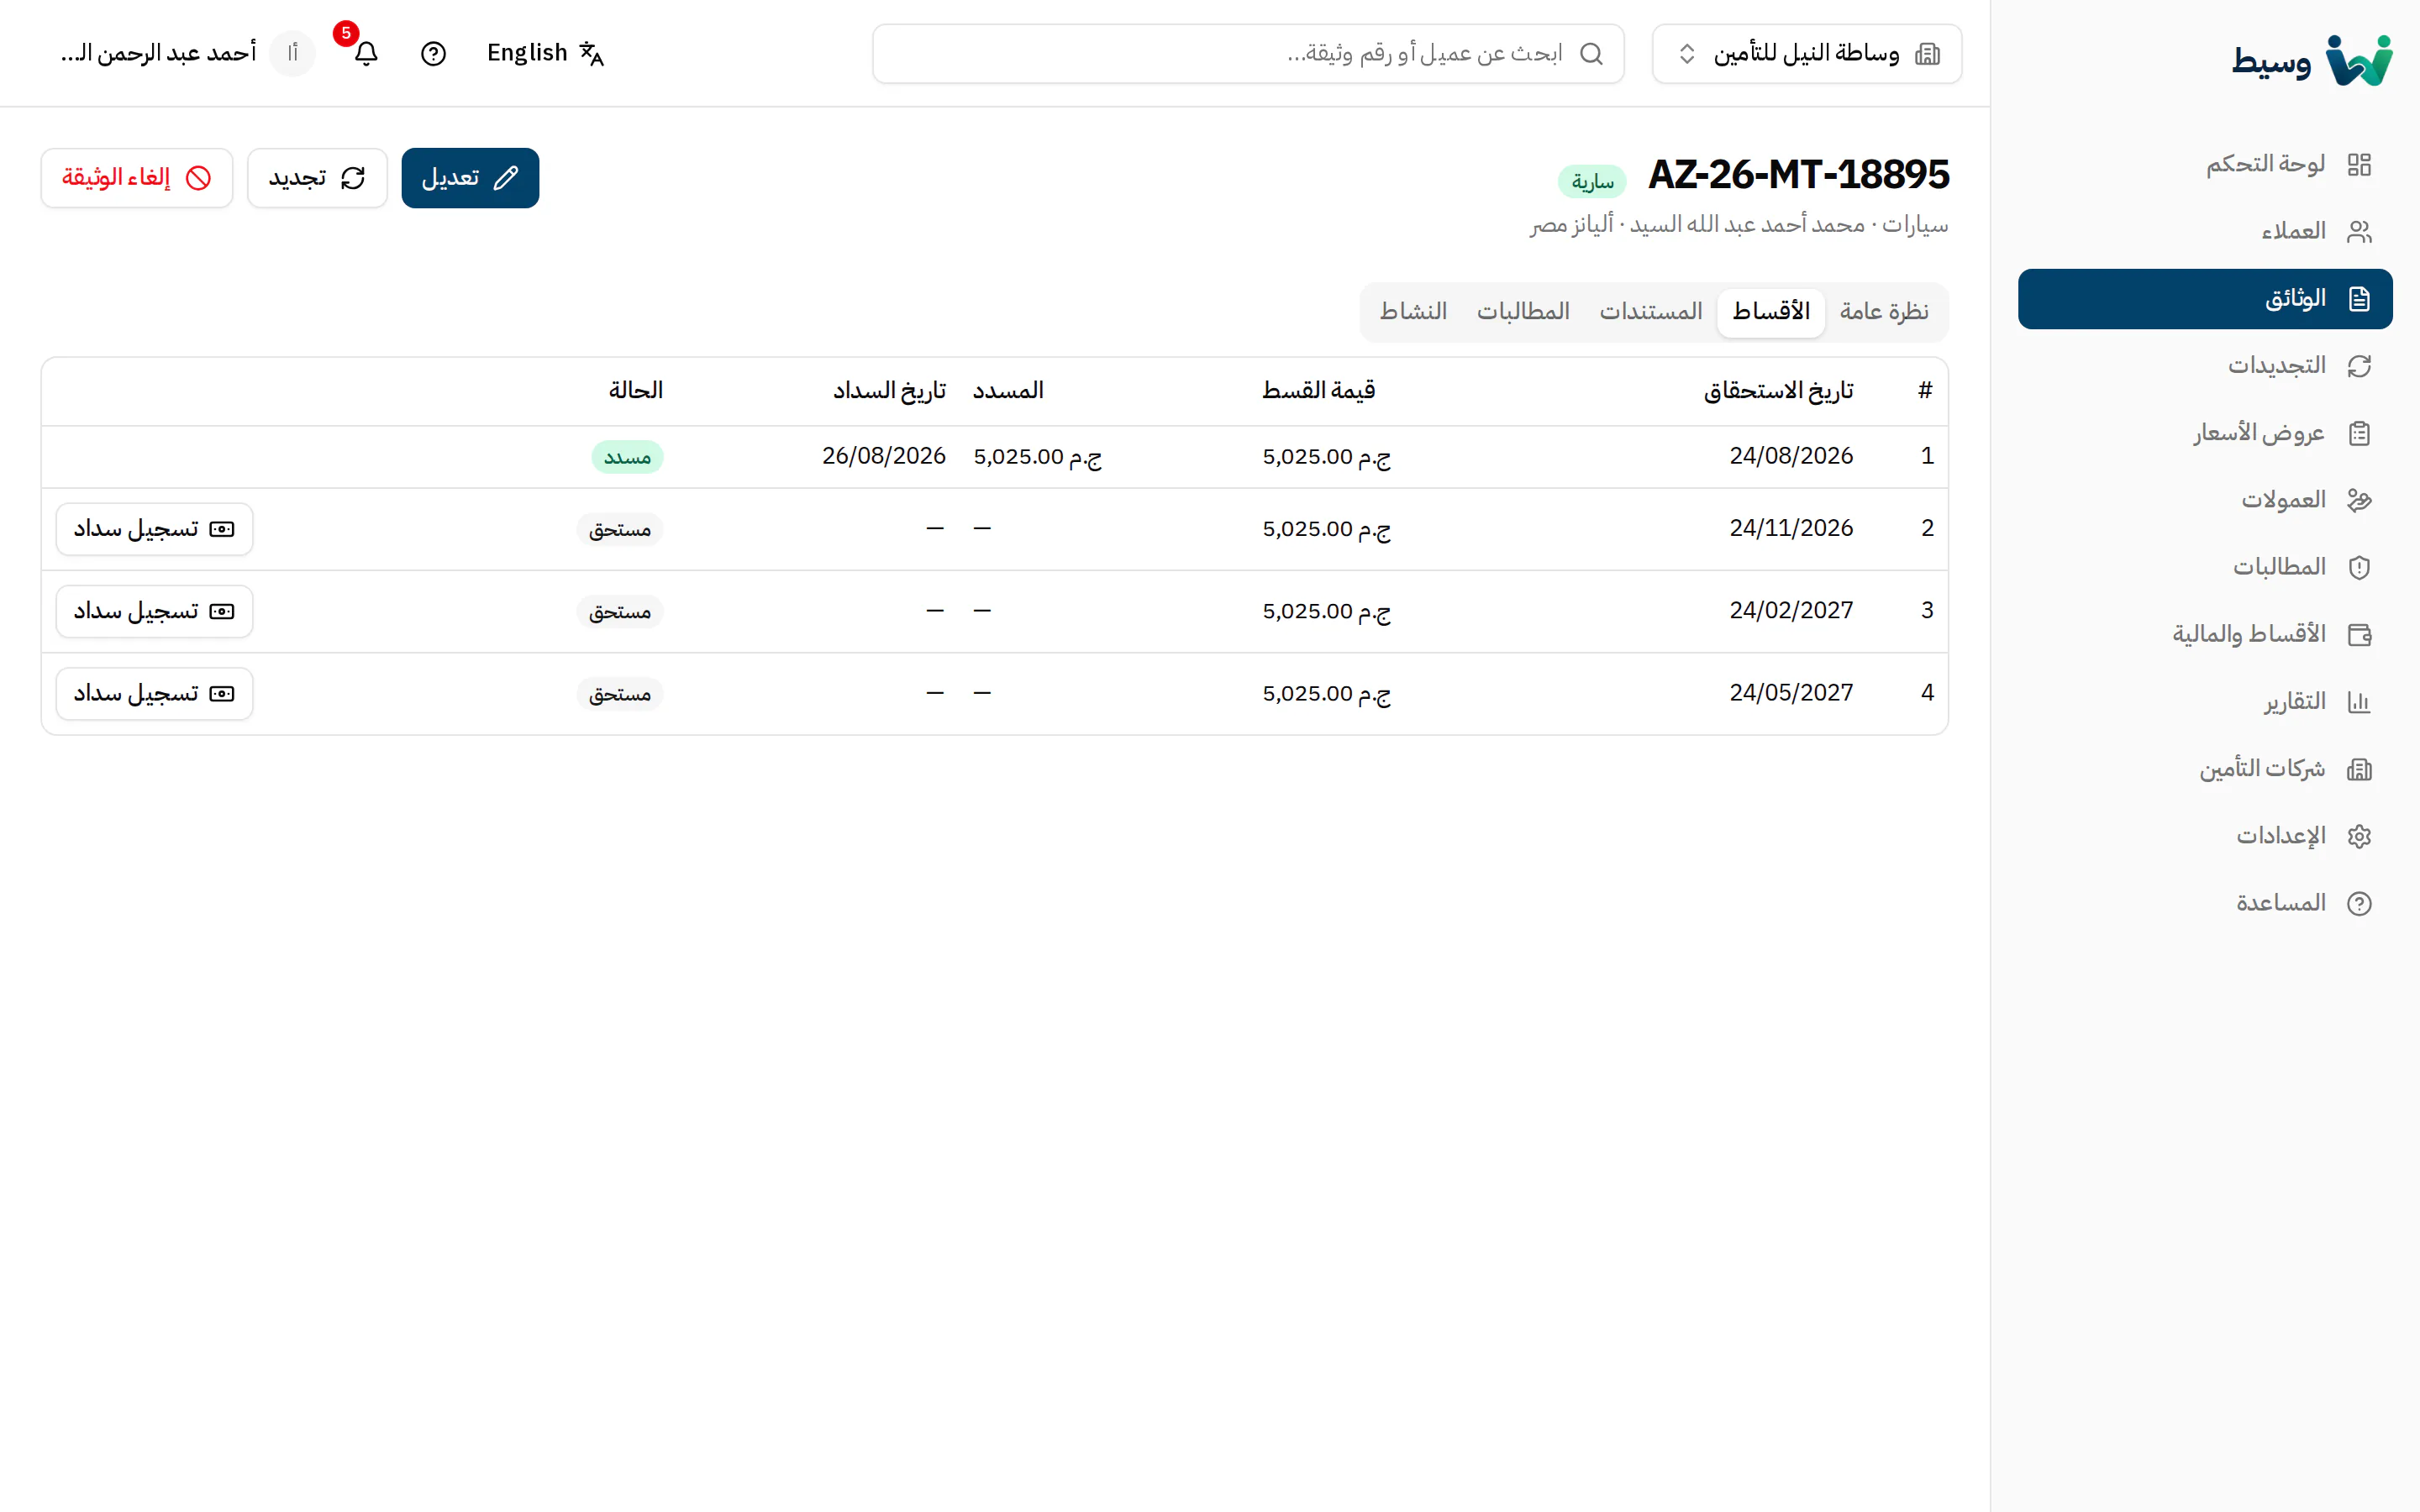Image resolution: width=2420 pixels, height=1512 pixels.
Task: Click the التجديدات refresh icon in sidebar
Action: click(2359, 365)
